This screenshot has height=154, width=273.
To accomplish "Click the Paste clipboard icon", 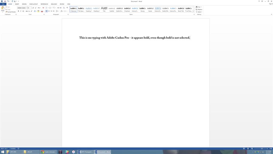I will [x=3, y=8].
